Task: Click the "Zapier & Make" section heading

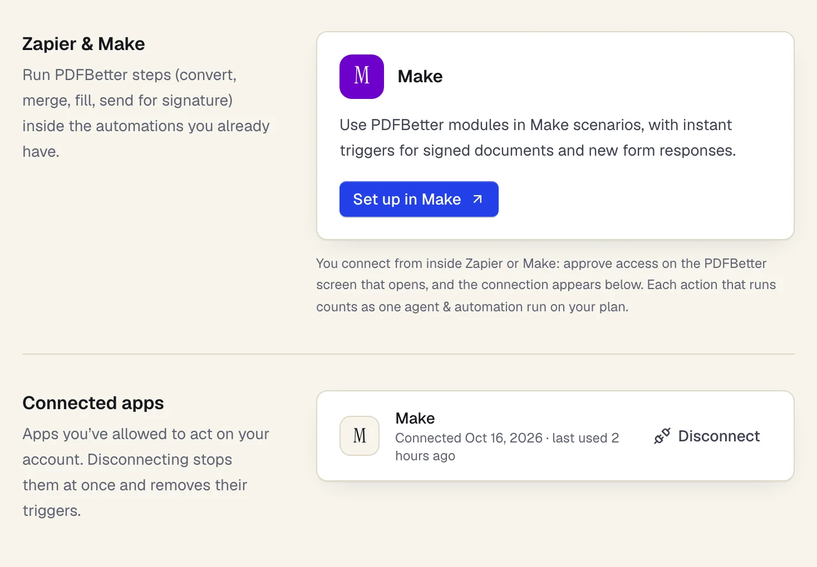Action: [83, 44]
